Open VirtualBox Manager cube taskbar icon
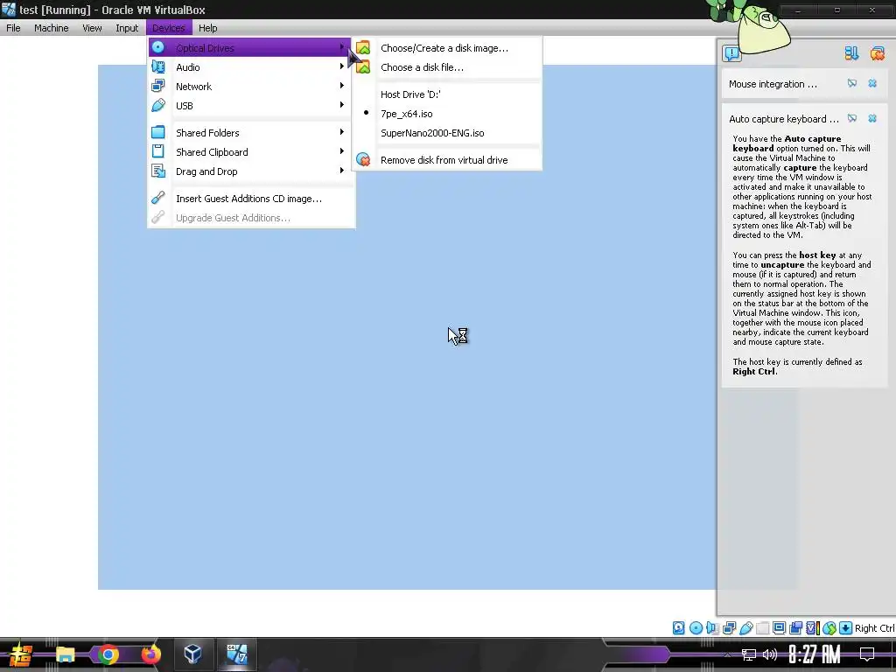This screenshot has width=896, height=672. (193, 654)
